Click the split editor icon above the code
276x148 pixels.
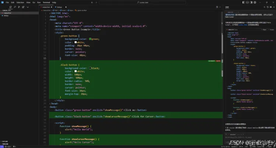pyautogui.click(x=217, y=7)
